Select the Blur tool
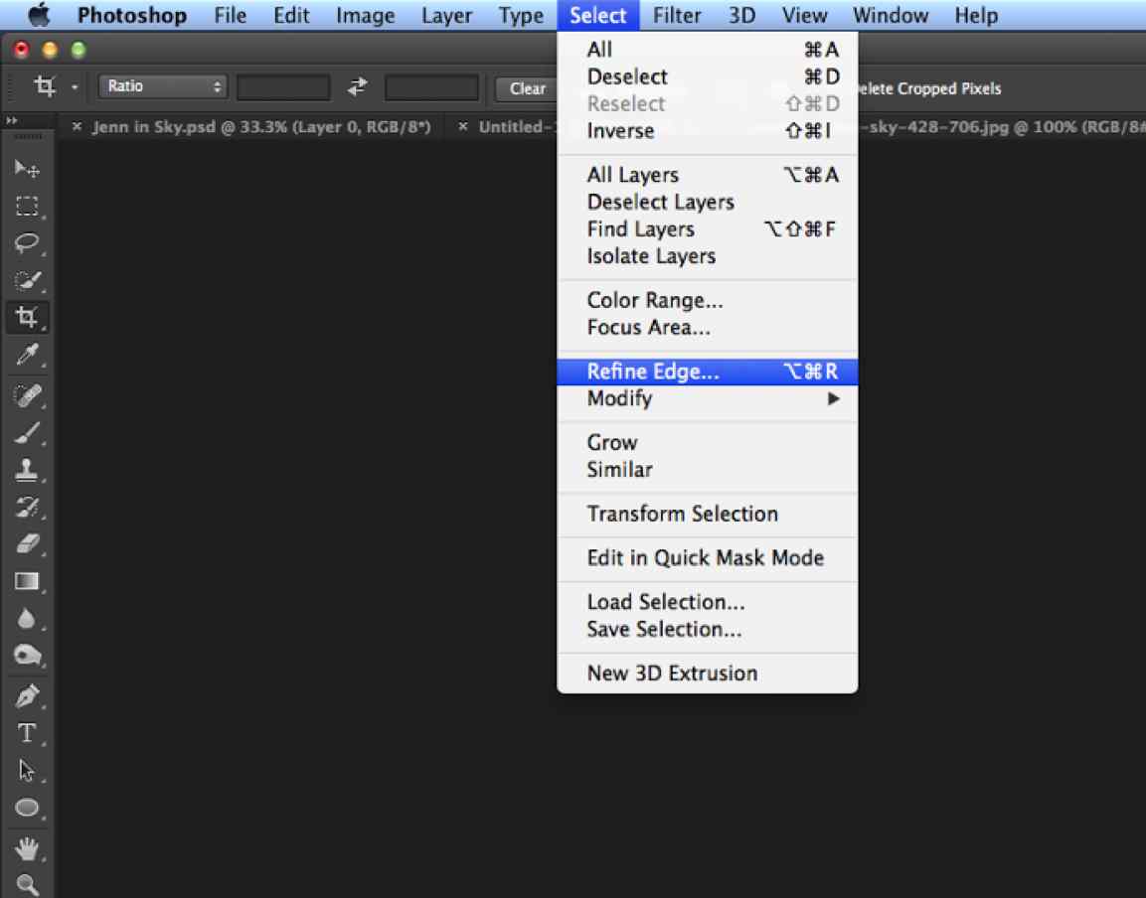Image resolution: width=1146 pixels, height=898 pixels. 27,618
